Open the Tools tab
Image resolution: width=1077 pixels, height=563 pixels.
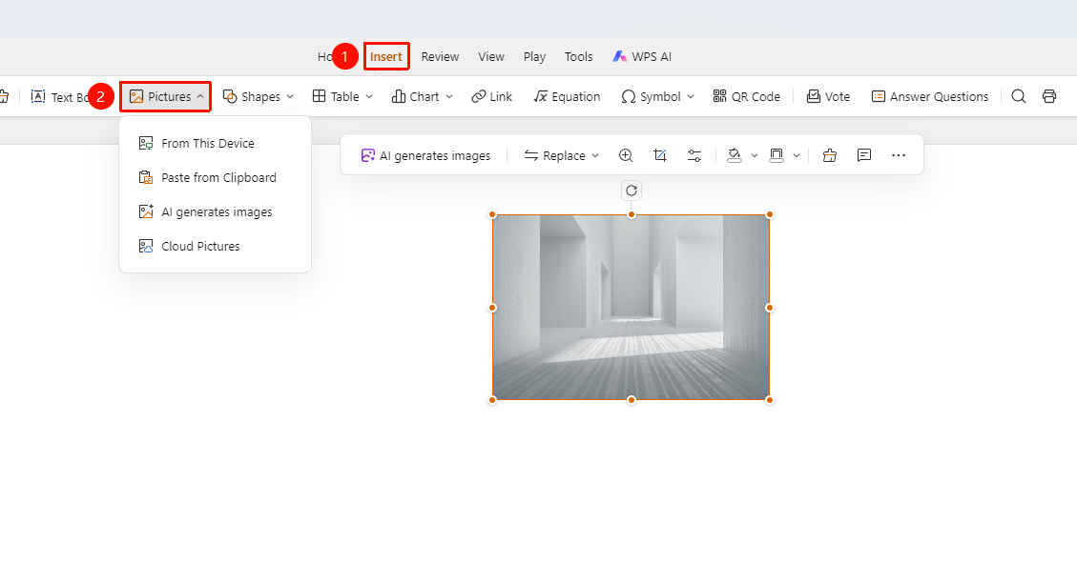click(x=578, y=57)
